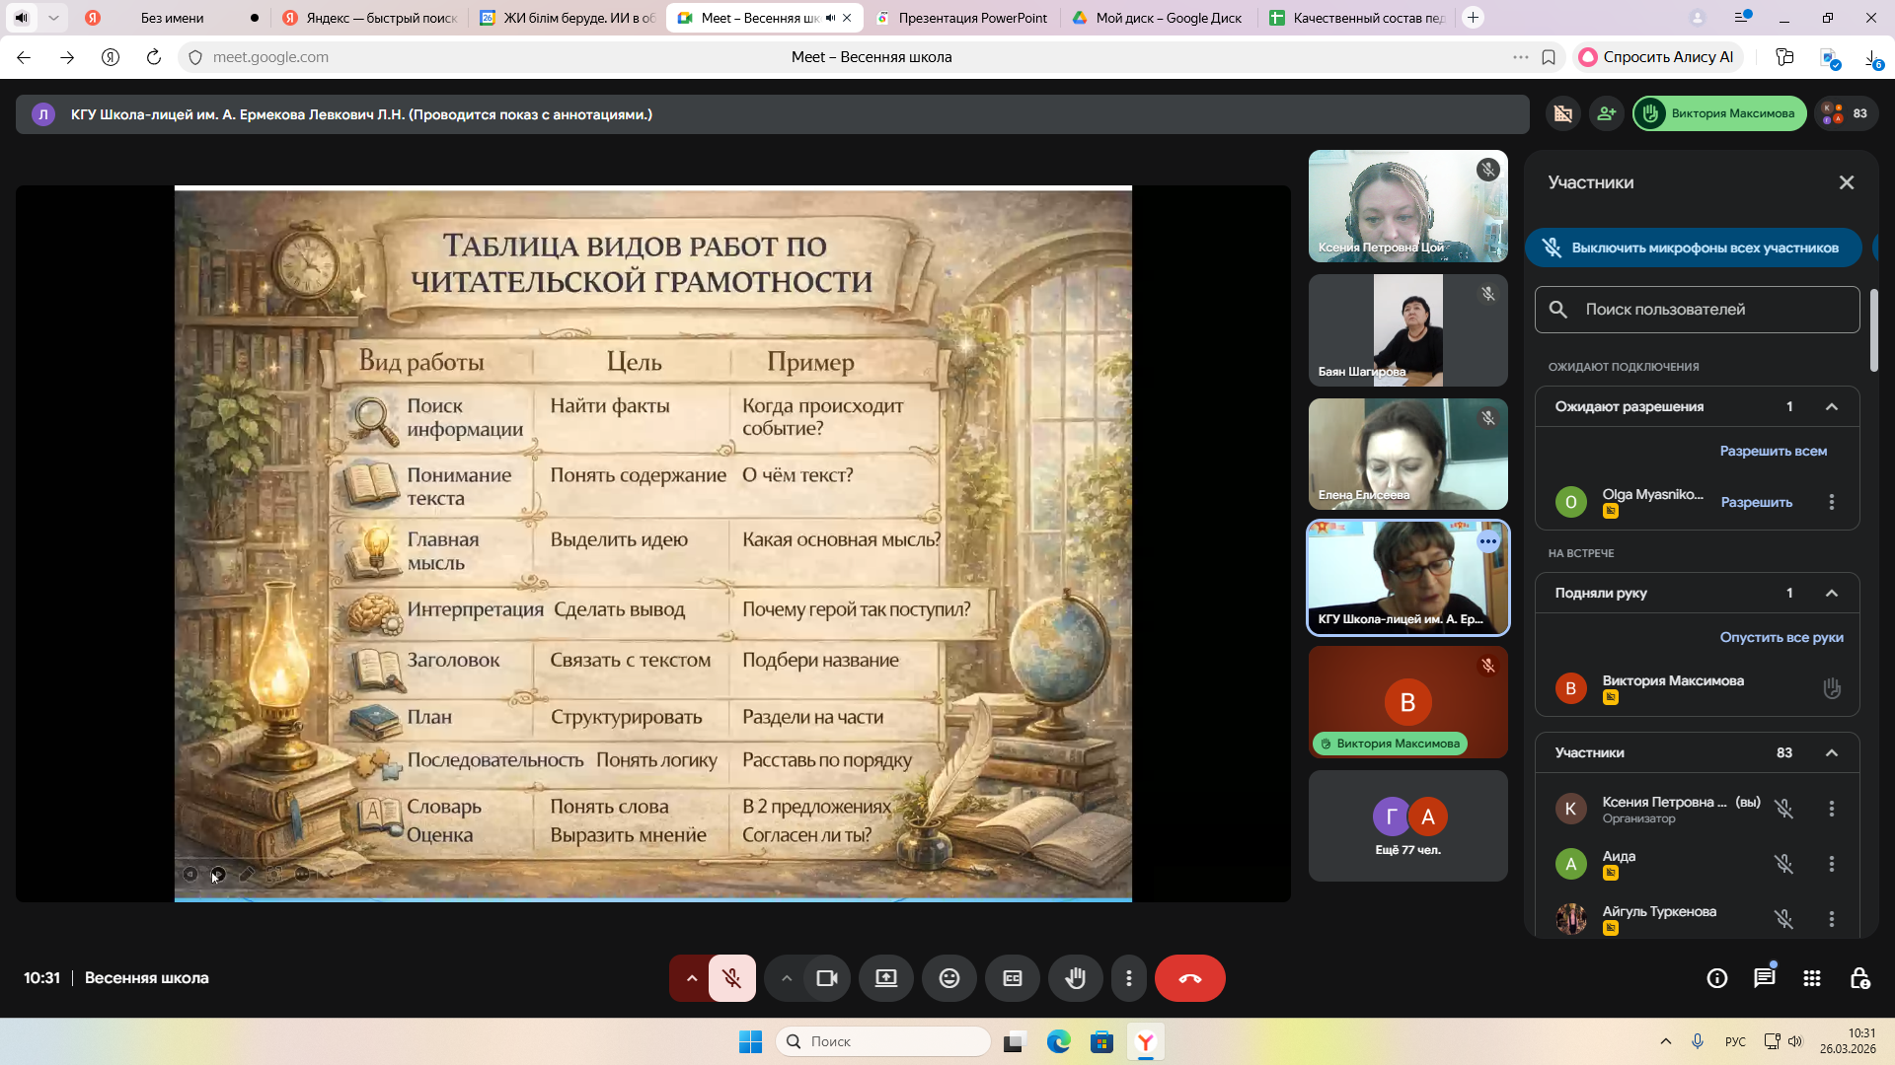Open meeting details info icon
This screenshot has width=1895, height=1065.
click(x=1716, y=978)
